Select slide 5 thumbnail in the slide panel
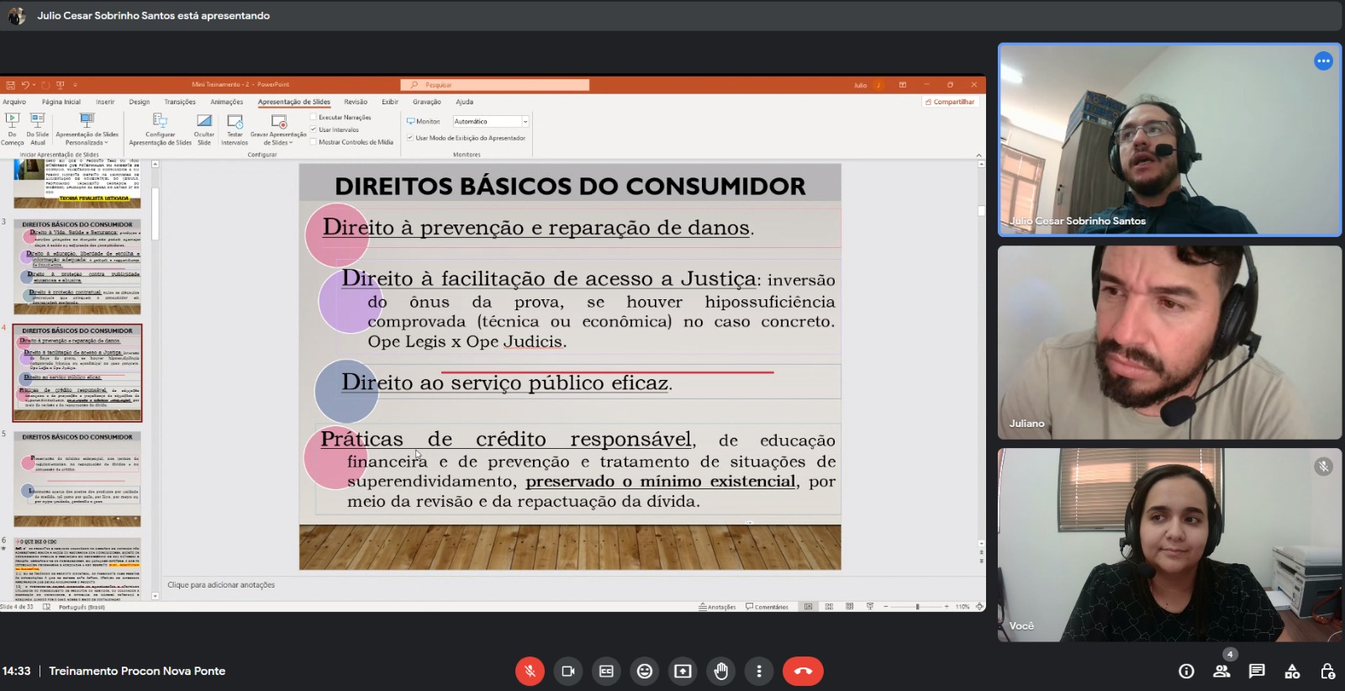This screenshot has width=1345, height=691. (77, 479)
